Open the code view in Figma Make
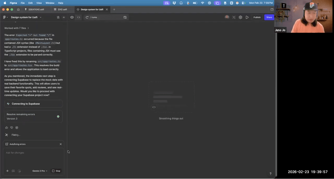This screenshot has width=334, height=179. point(78,17)
